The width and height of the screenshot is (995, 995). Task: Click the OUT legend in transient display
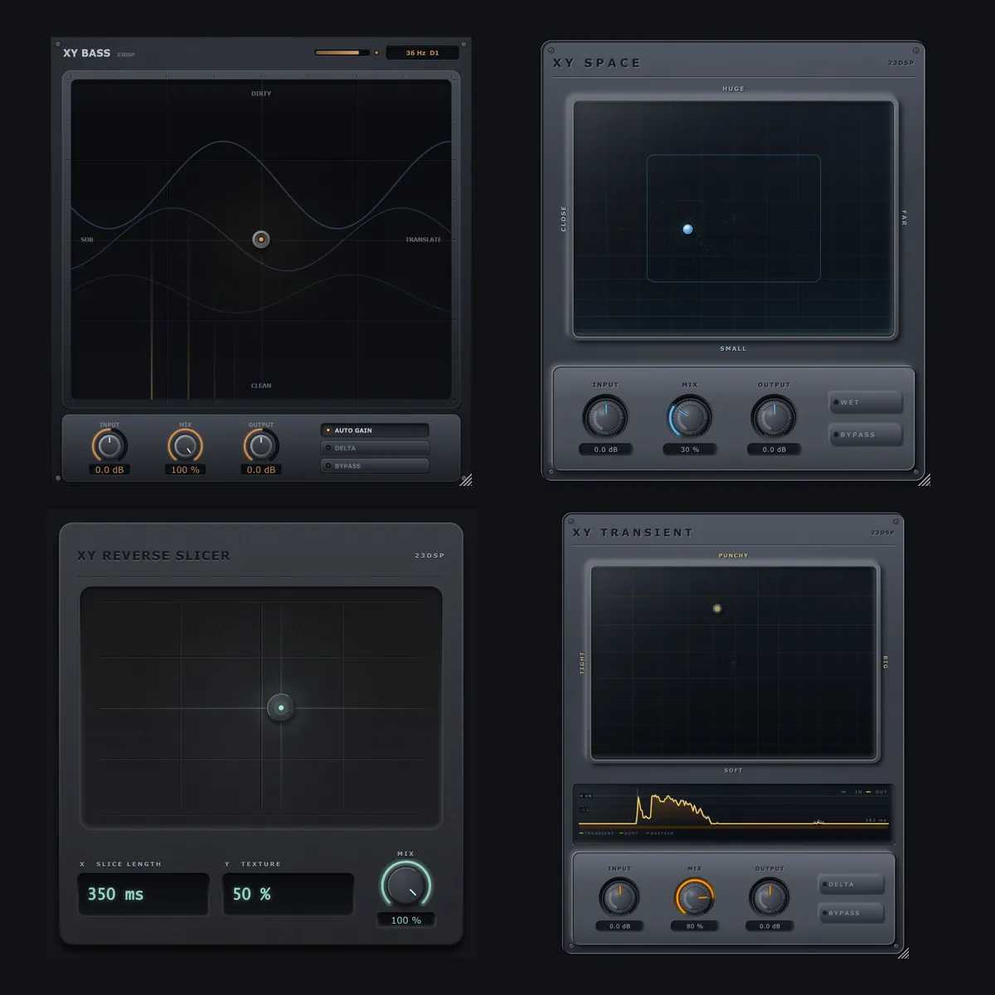tap(877, 792)
